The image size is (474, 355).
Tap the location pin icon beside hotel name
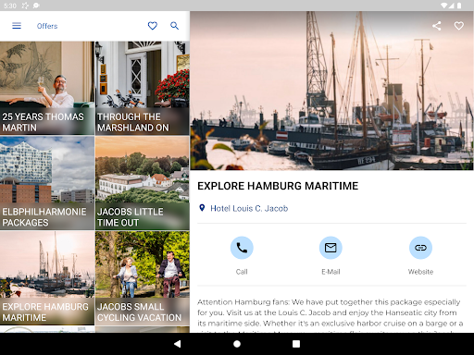tap(202, 208)
